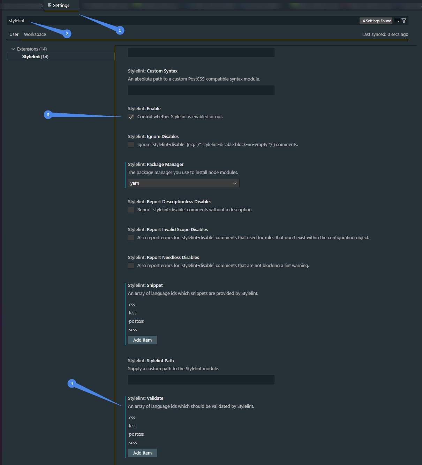Toggle the Stylelint Enable checkbox

131,117
